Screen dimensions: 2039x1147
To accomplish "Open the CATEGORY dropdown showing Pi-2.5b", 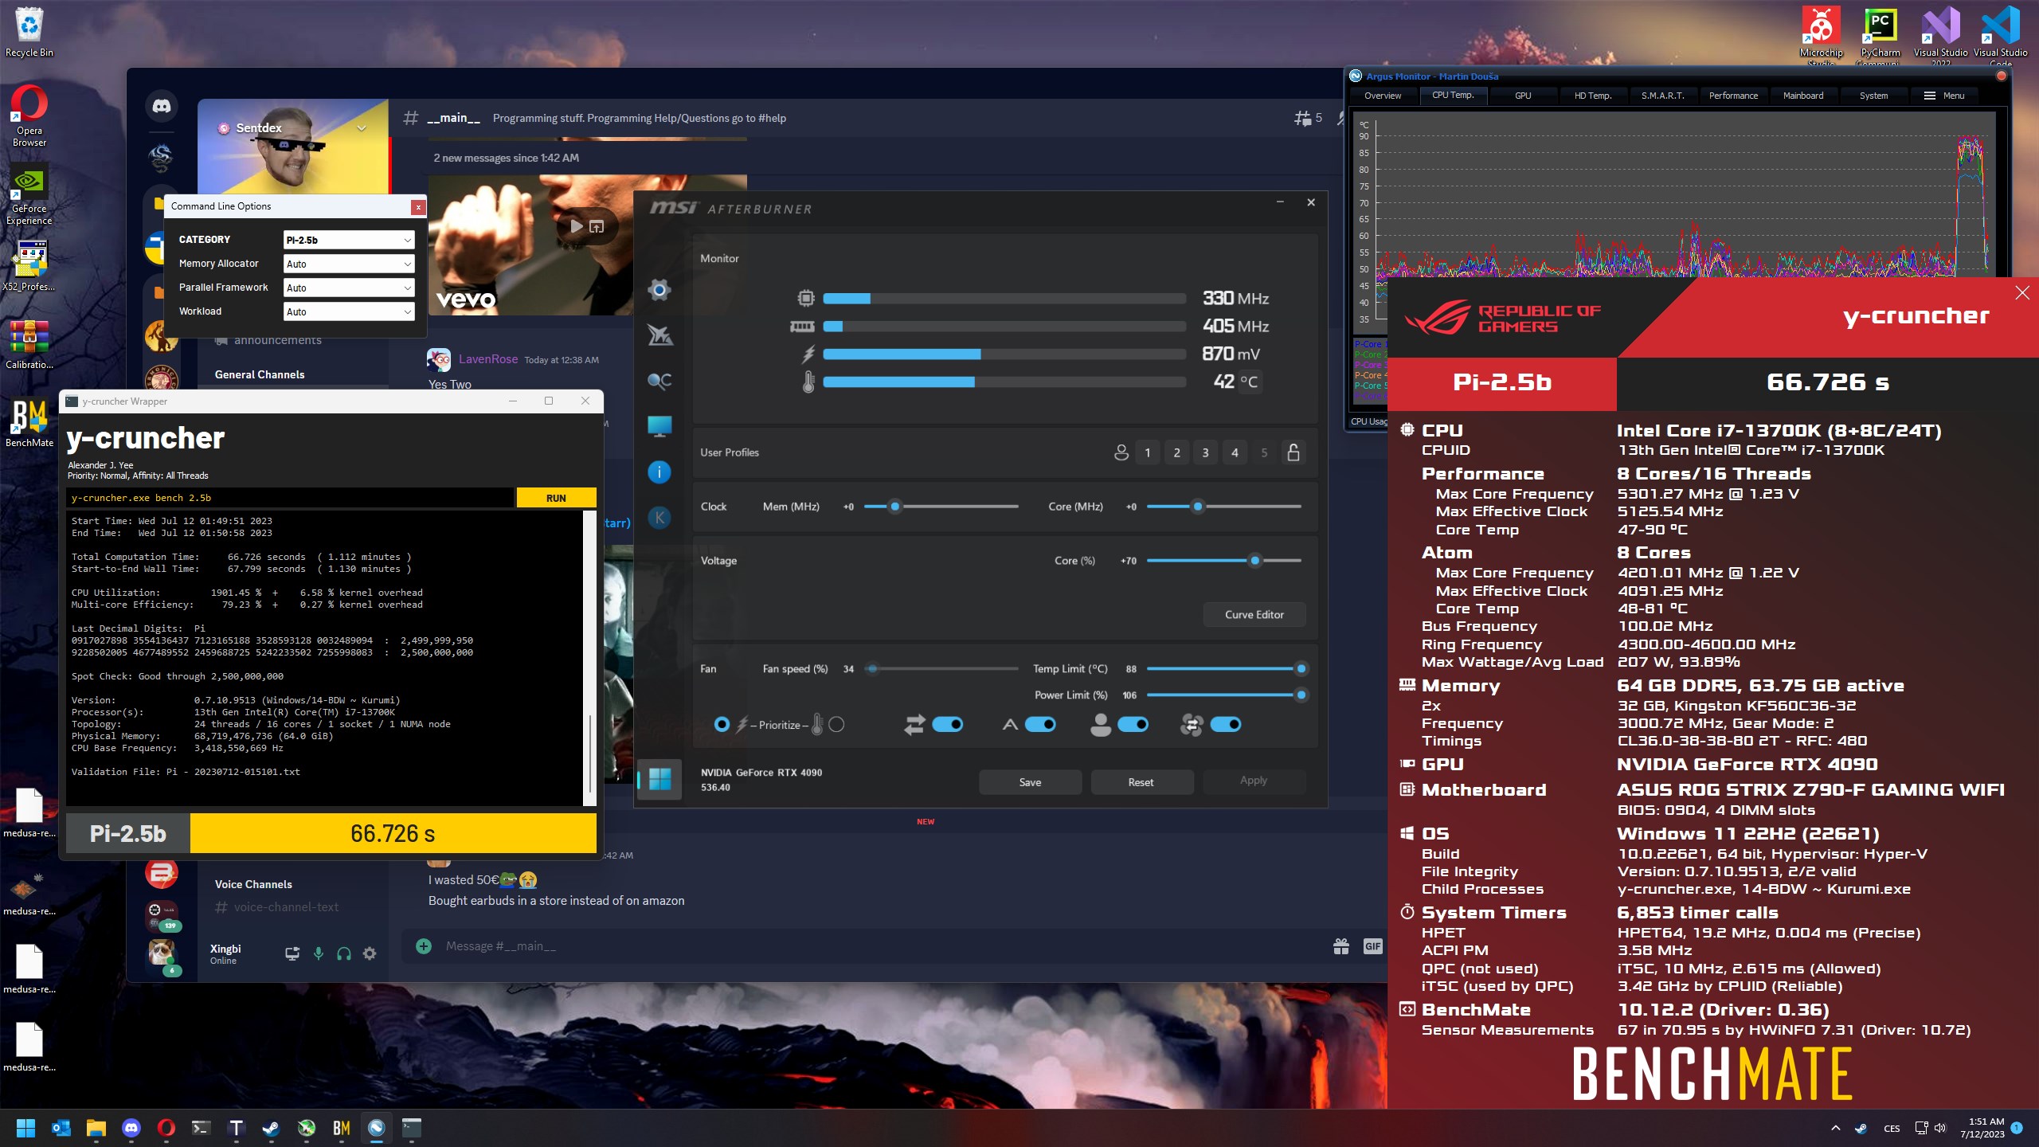I will 349,240.
